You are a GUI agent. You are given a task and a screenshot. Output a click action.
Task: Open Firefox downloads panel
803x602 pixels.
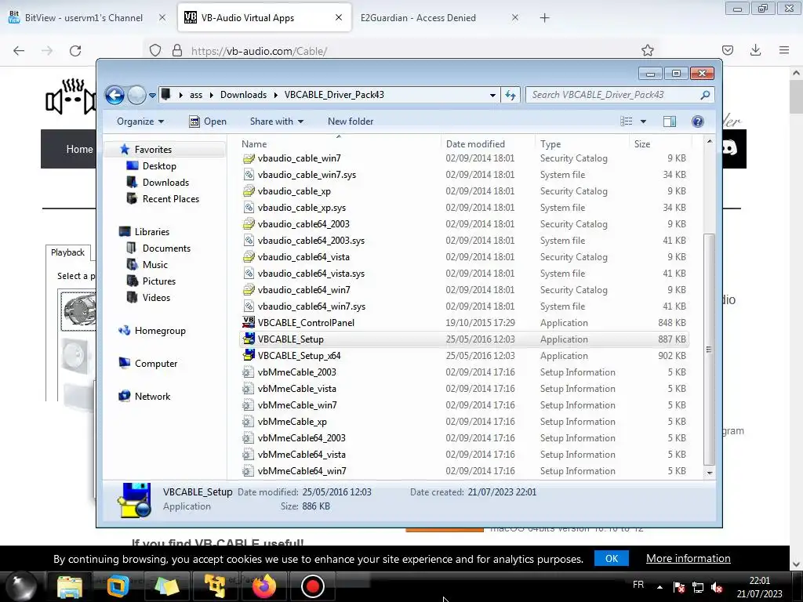click(755, 50)
